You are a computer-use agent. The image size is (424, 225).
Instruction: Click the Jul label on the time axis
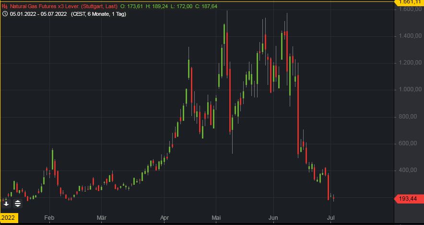330,218
